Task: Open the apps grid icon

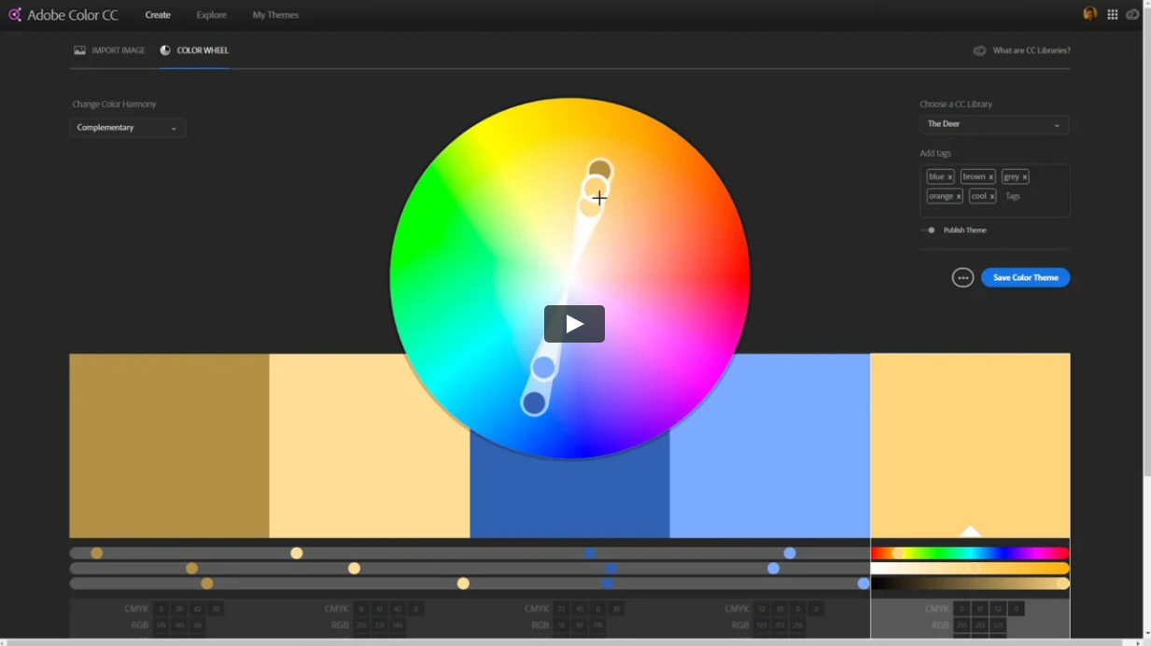Action: click(x=1113, y=15)
